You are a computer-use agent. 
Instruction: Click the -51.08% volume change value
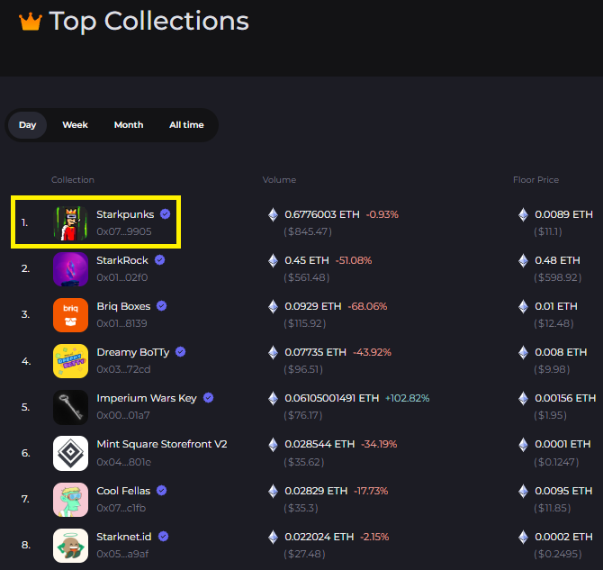pyautogui.click(x=354, y=260)
